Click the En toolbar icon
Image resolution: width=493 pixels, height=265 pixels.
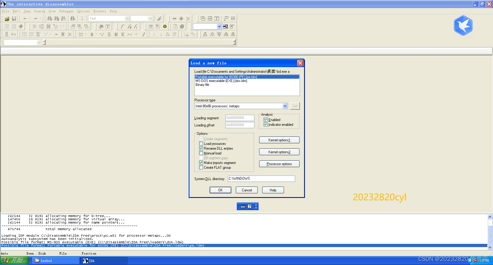coord(14,34)
